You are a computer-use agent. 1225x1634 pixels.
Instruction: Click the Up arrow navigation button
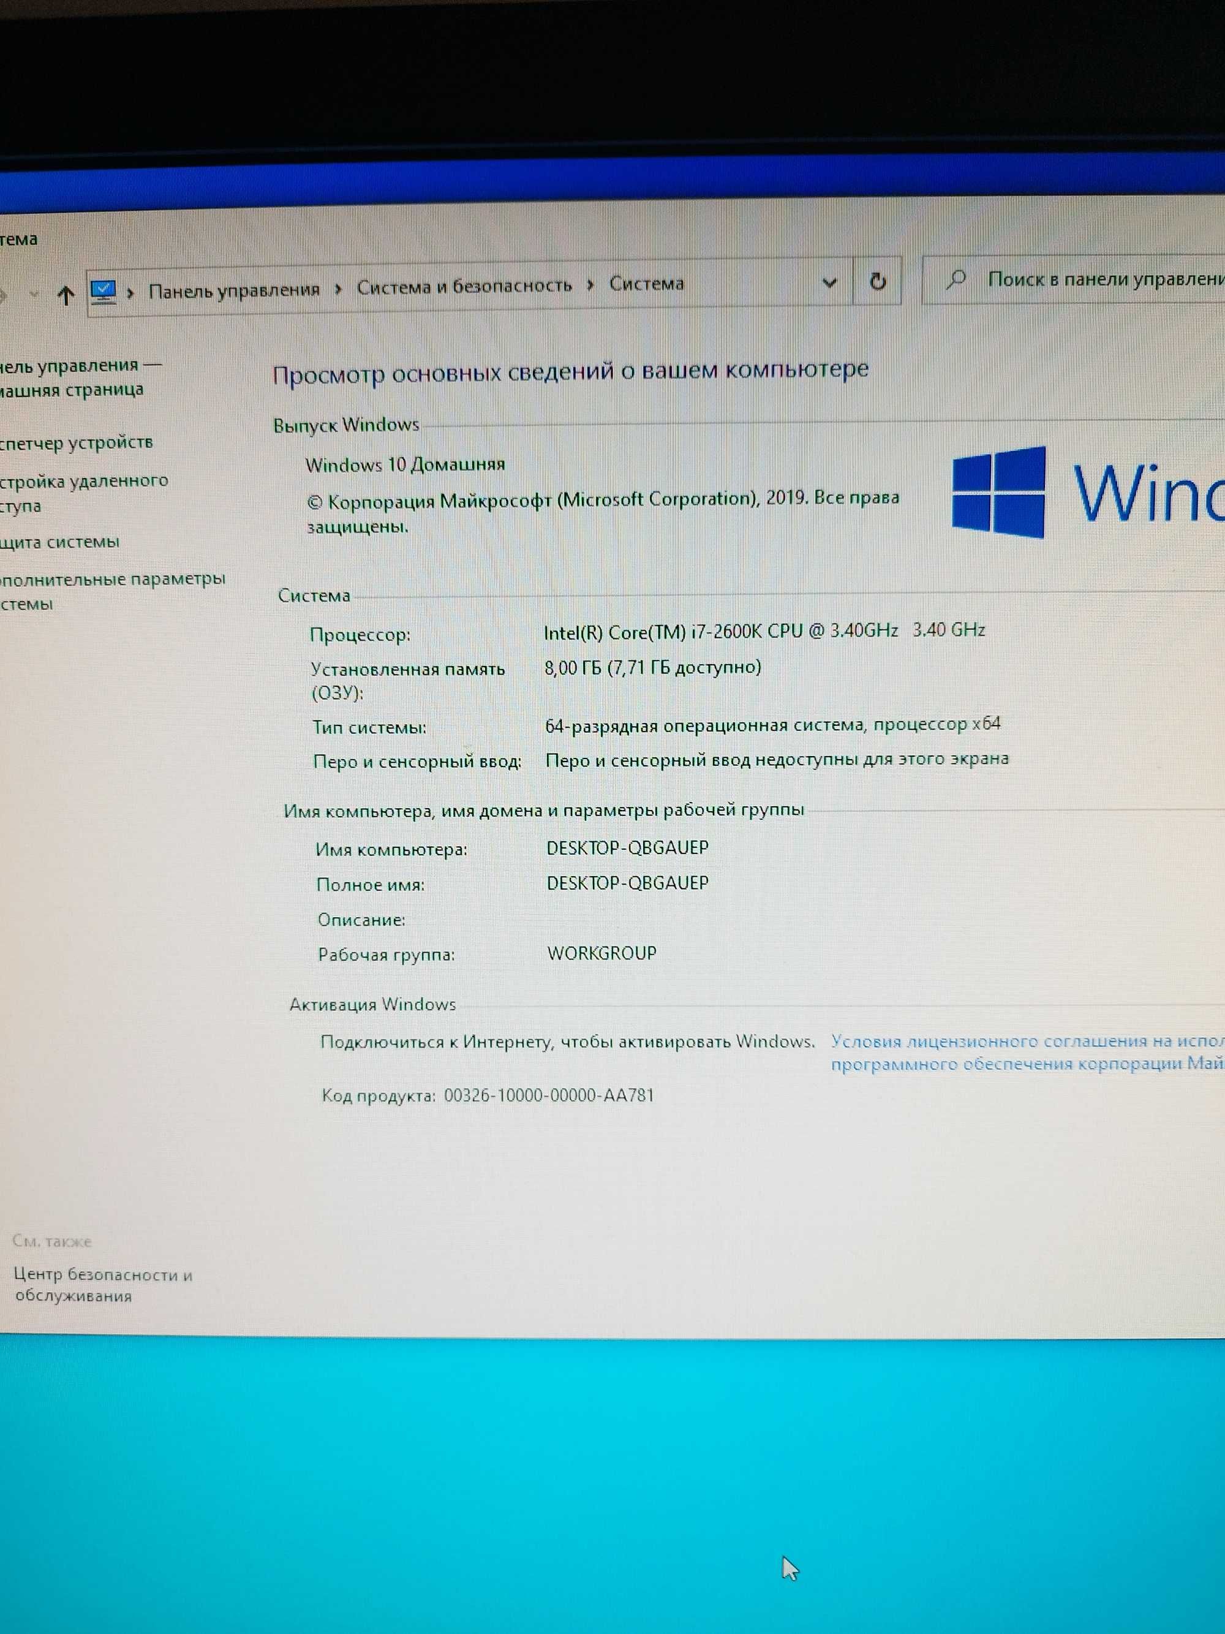coord(66,295)
